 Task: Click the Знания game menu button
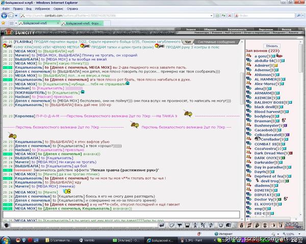(191, 29)
